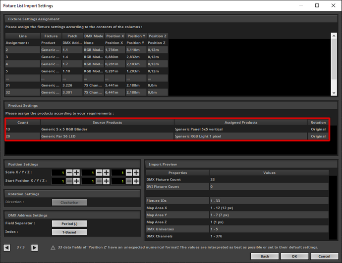Go to the next page arrow

[35, 248]
